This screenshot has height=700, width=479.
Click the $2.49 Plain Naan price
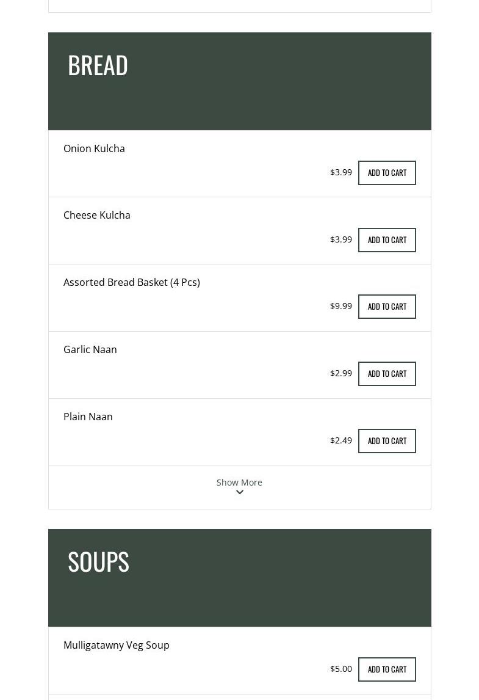341,440
